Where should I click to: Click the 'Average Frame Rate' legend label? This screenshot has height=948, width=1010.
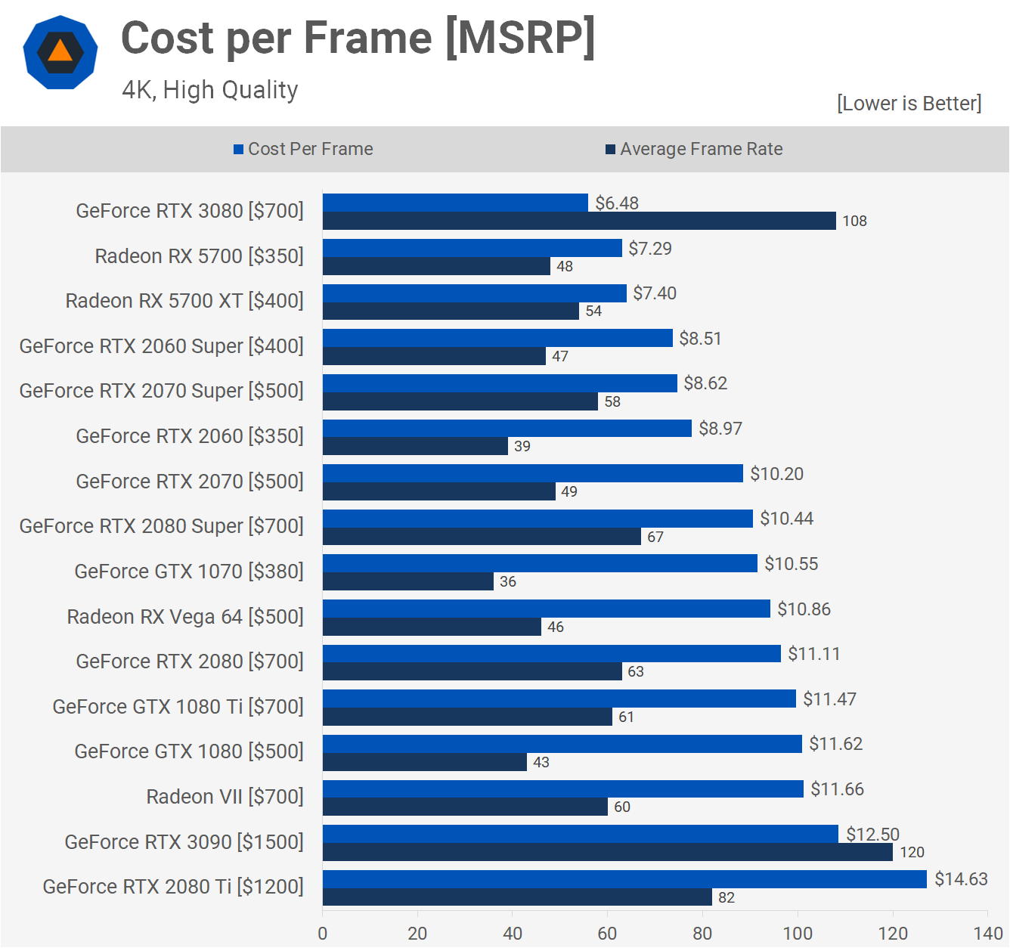pyautogui.click(x=702, y=149)
